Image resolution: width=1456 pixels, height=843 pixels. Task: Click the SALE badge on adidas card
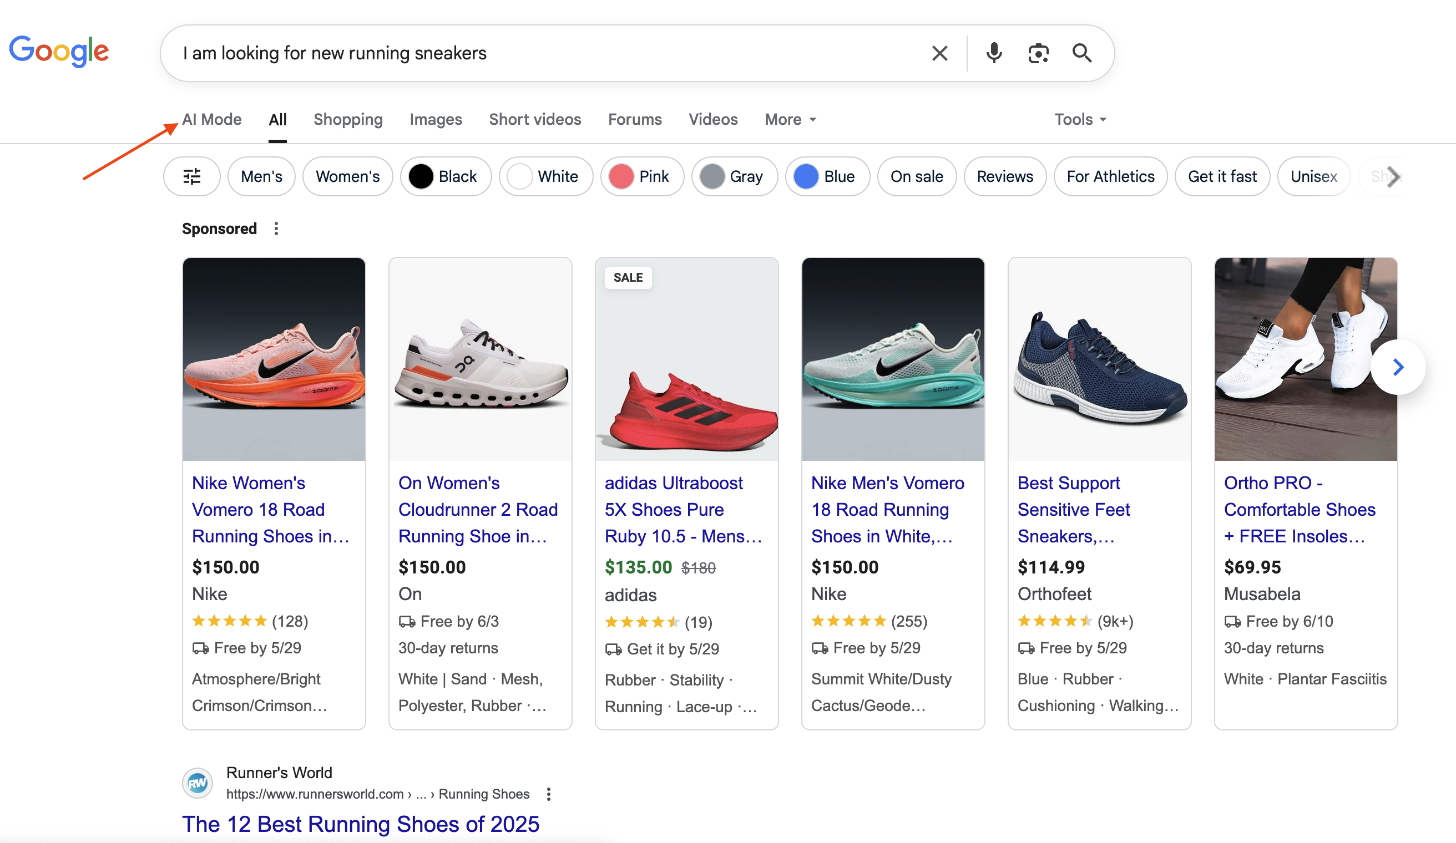[628, 278]
